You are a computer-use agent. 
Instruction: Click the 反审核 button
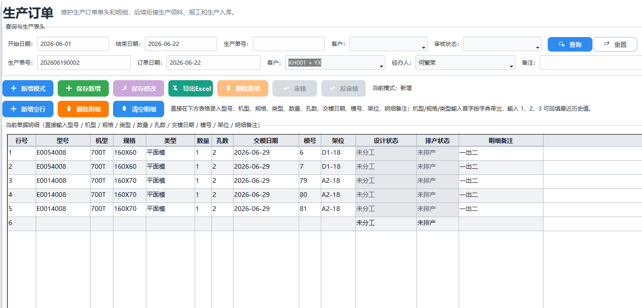[343, 88]
